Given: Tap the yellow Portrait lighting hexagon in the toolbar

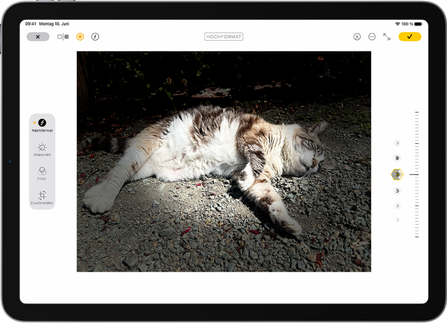Looking at the screenshot, I should pos(80,36).
